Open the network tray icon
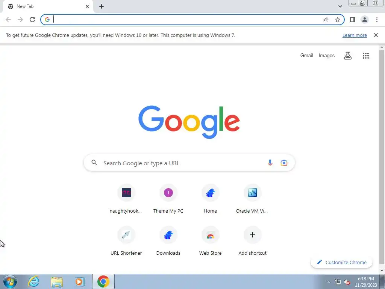Viewport: 385px width, 289px height. [338, 282]
